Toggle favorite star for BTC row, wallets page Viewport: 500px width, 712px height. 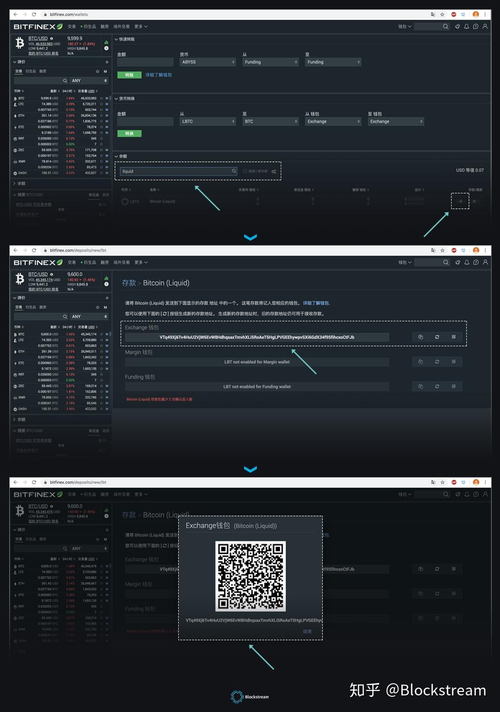point(101,98)
